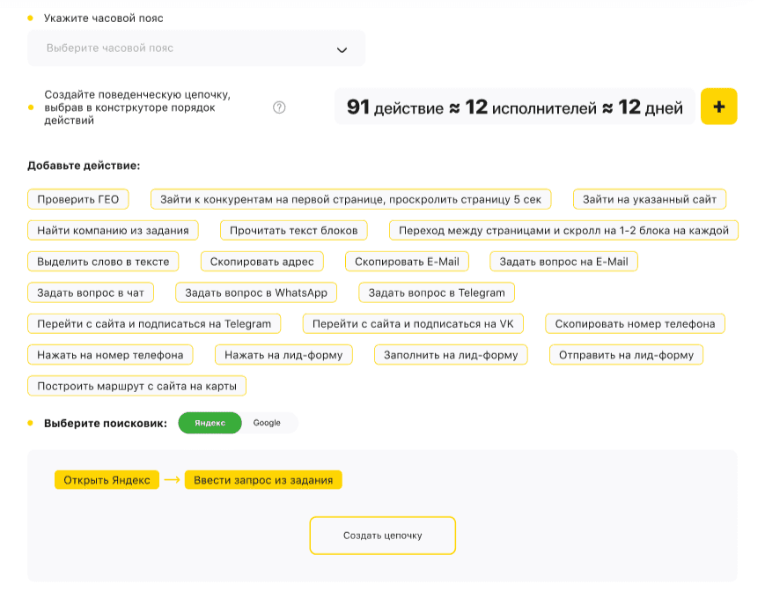The height and width of the screenshot is (599, 765).
Task: Click the 'Создать цепочку' button
Action: (382, 536)
